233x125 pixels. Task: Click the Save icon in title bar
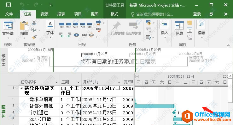click(9, 5)
